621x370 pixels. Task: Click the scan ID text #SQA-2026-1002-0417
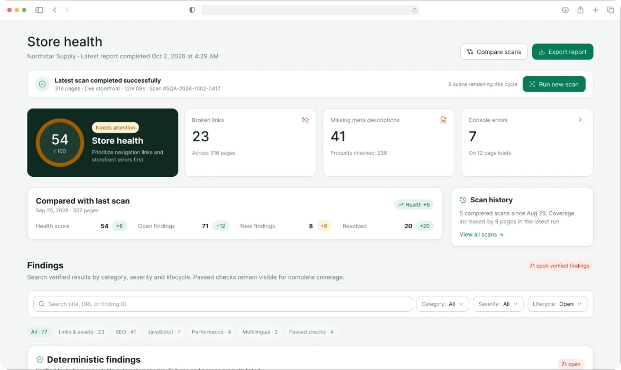(x=192, y=88)
